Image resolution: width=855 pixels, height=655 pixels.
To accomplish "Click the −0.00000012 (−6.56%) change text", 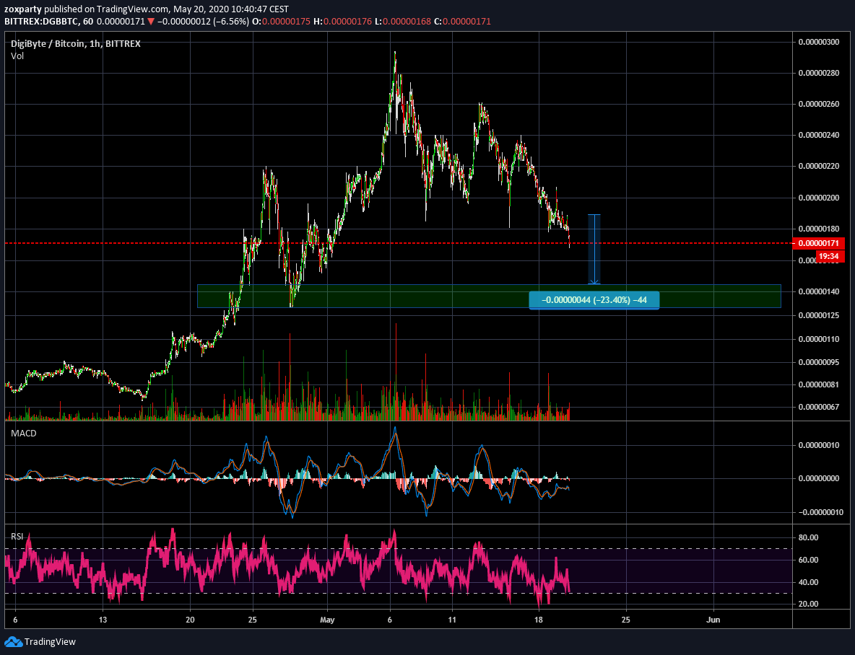I will point(204,22).
